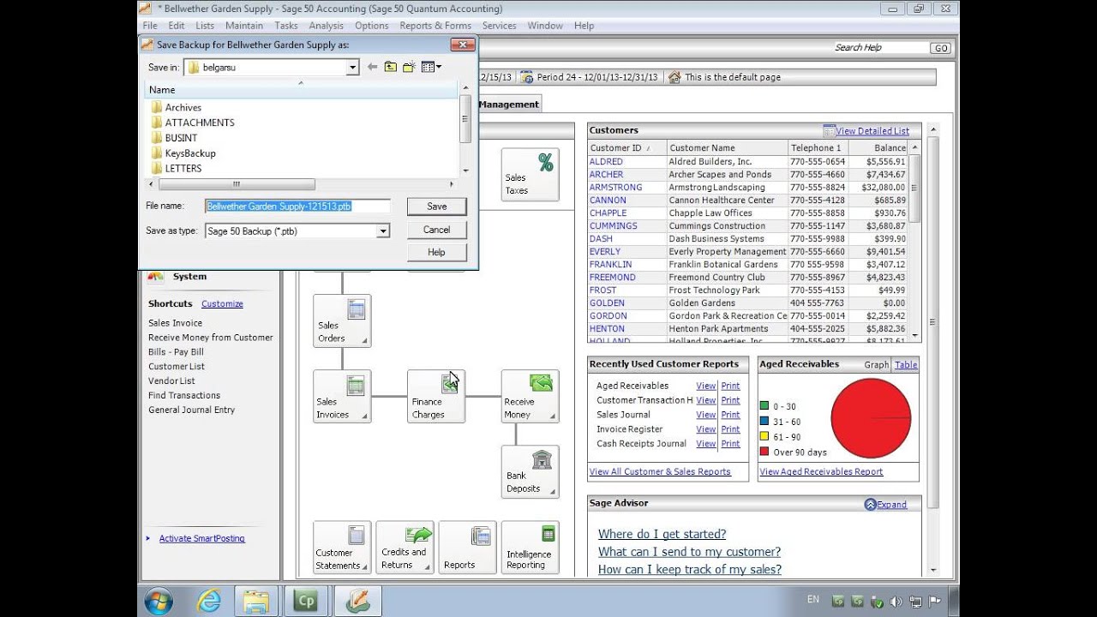
Task: Sort customers by Customer ID column
Action: click(626, 148)
